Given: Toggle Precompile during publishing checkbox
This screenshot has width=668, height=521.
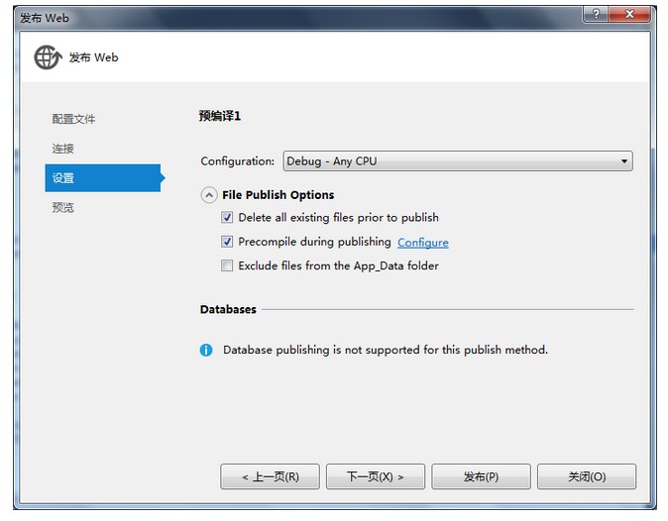Looking at the screenshot, I should tap(227, 242).
